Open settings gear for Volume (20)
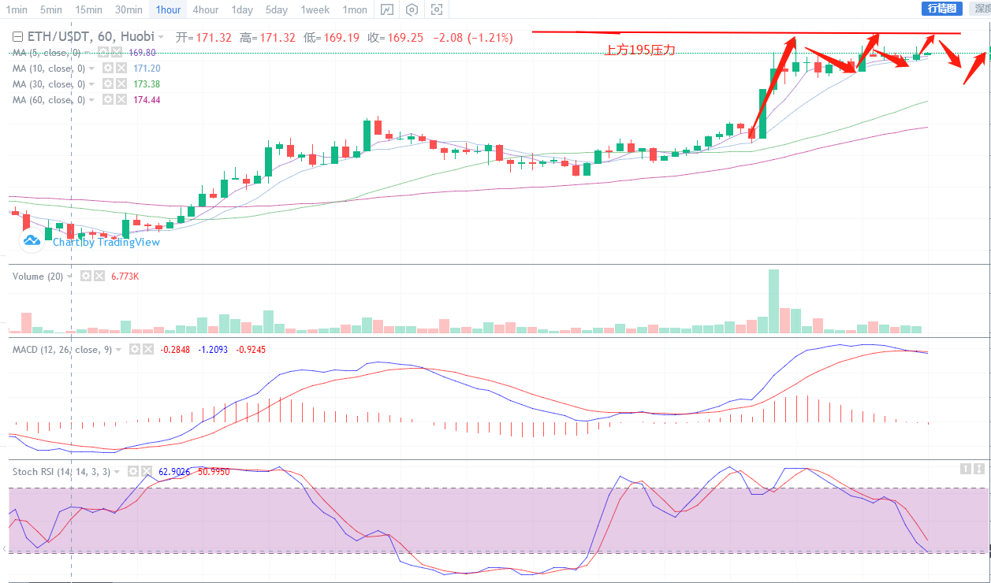 87,277
